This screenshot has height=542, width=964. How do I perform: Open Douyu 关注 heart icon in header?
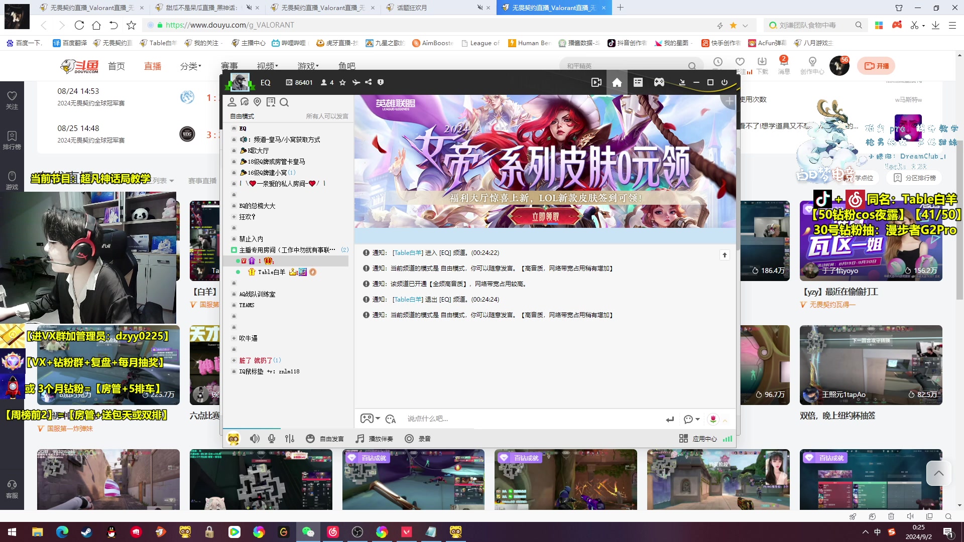point(740,62)
